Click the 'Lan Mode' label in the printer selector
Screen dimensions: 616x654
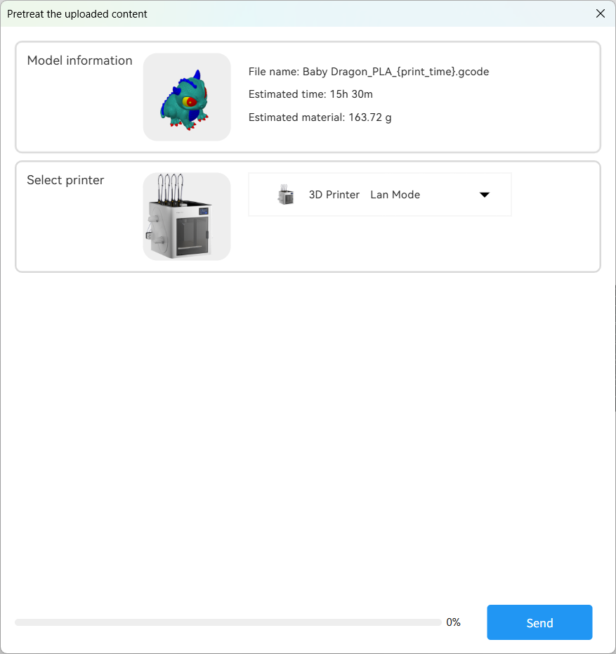coord(395,195)
